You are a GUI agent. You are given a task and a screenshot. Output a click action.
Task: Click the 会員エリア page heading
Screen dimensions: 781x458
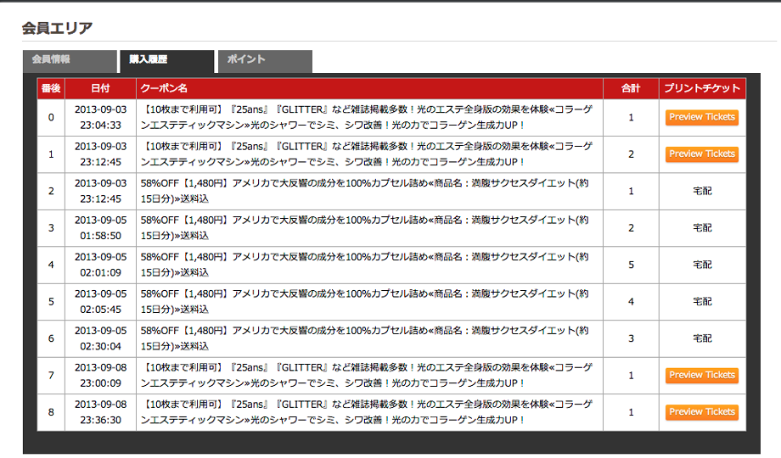tap(57, 28)
